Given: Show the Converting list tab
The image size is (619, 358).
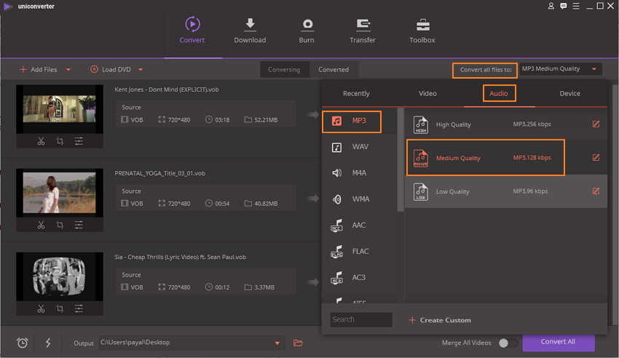Looking at the screenshot, I should coord(284,69).
